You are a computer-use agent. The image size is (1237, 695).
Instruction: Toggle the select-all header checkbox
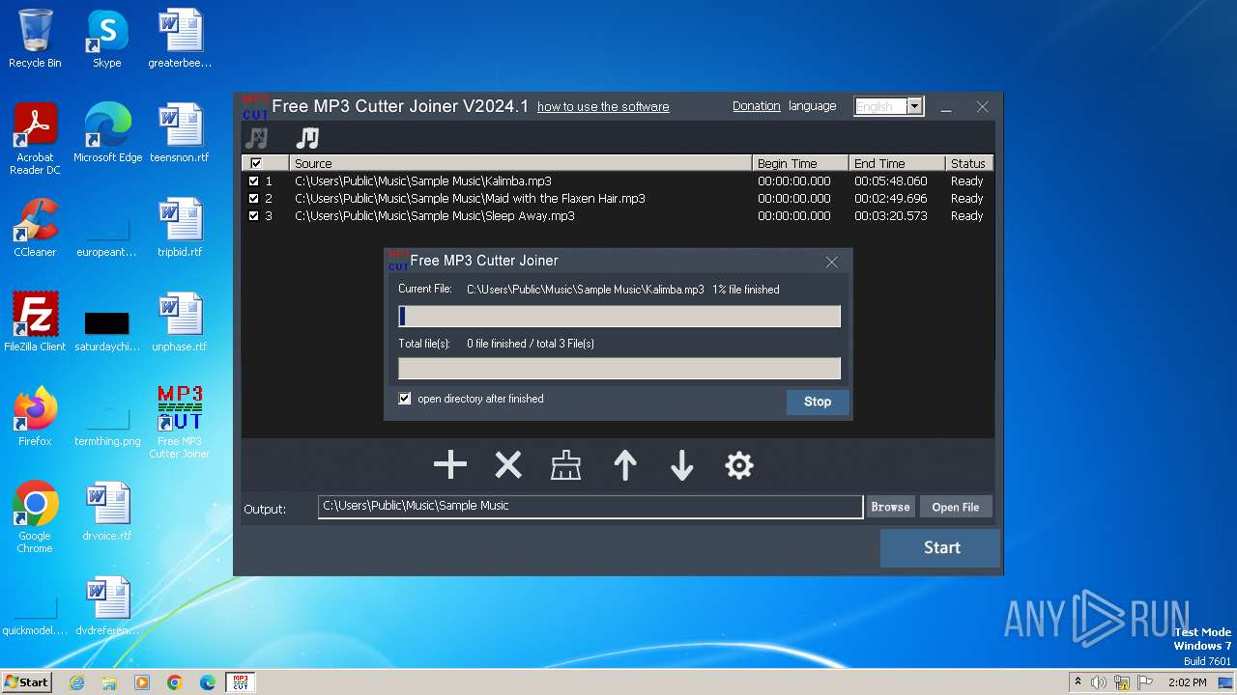(255, 163)
